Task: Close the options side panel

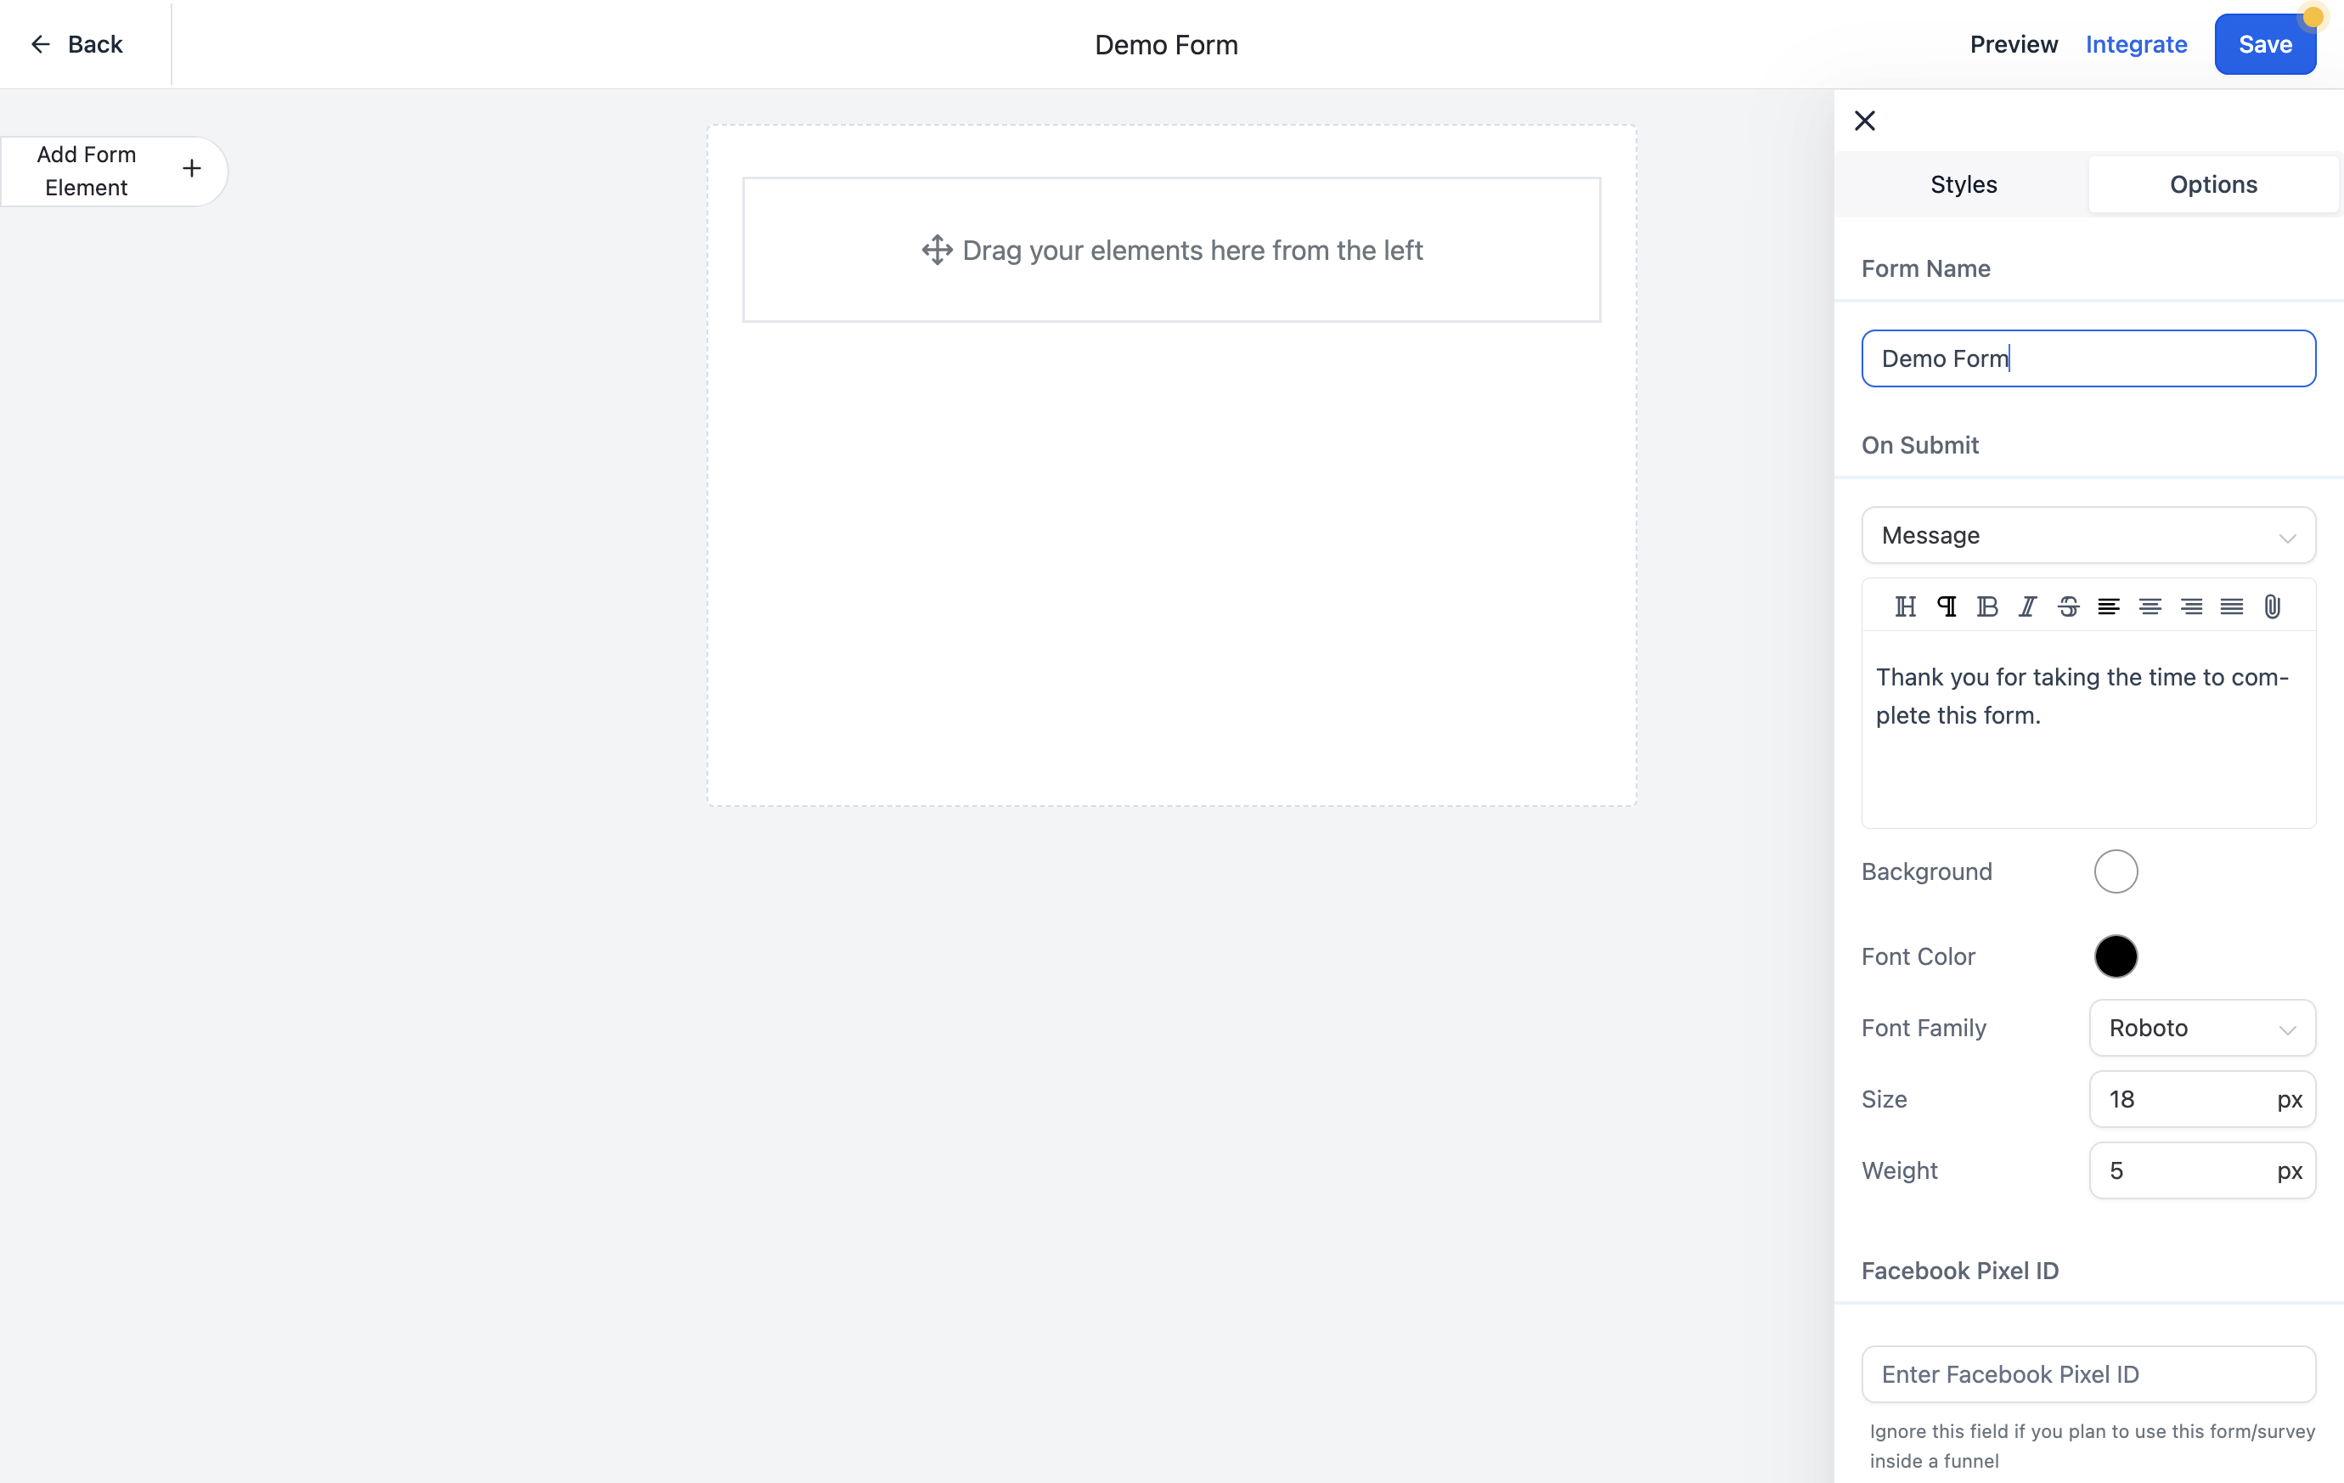Action: tap(1864, 121)
